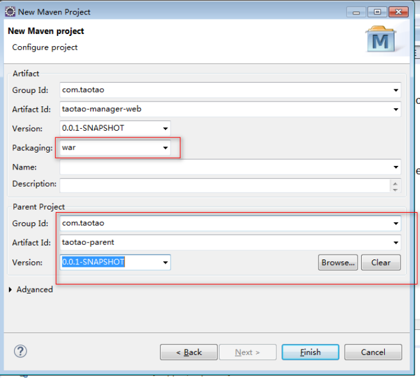Open the Artifact Group Id dropdown arrow

(x=396, y=90)
